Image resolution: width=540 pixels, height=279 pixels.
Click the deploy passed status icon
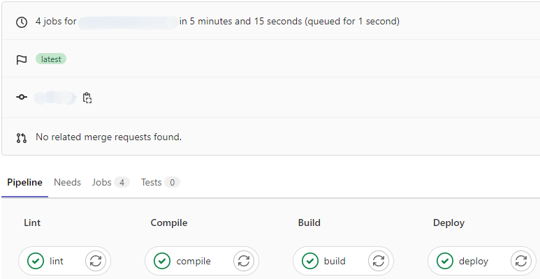click(x=445, y=261)
